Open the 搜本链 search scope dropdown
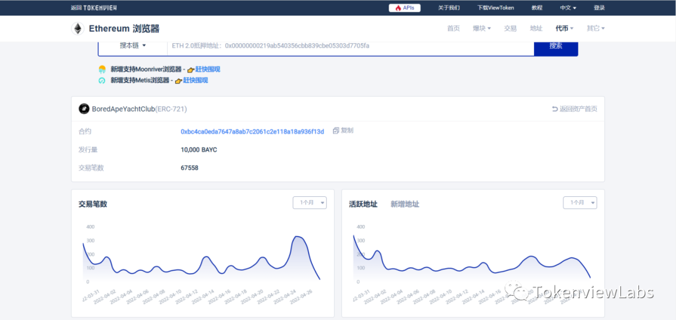Screen dimensions: 676x320 click(x=133, y=46)
